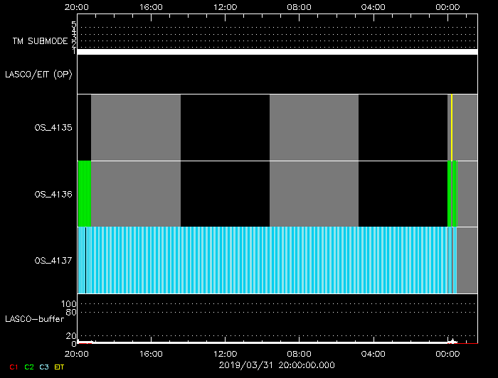Select the TM SUBMODE label
Image resolution: width=498 pixels, height=378 pixels.
coord(40,41)
